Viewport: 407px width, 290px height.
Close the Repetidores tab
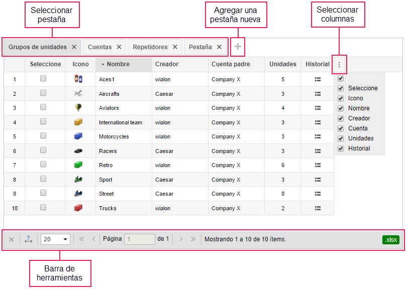pos(175,47)
